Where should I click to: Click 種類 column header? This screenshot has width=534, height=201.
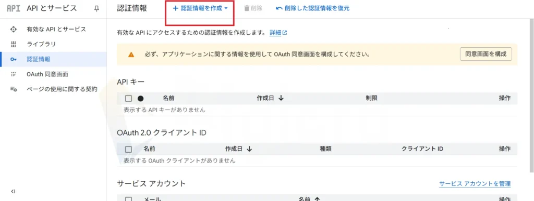tap(325, 149)
